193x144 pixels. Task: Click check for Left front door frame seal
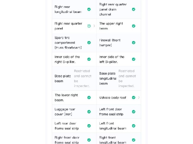pos(134,112)
